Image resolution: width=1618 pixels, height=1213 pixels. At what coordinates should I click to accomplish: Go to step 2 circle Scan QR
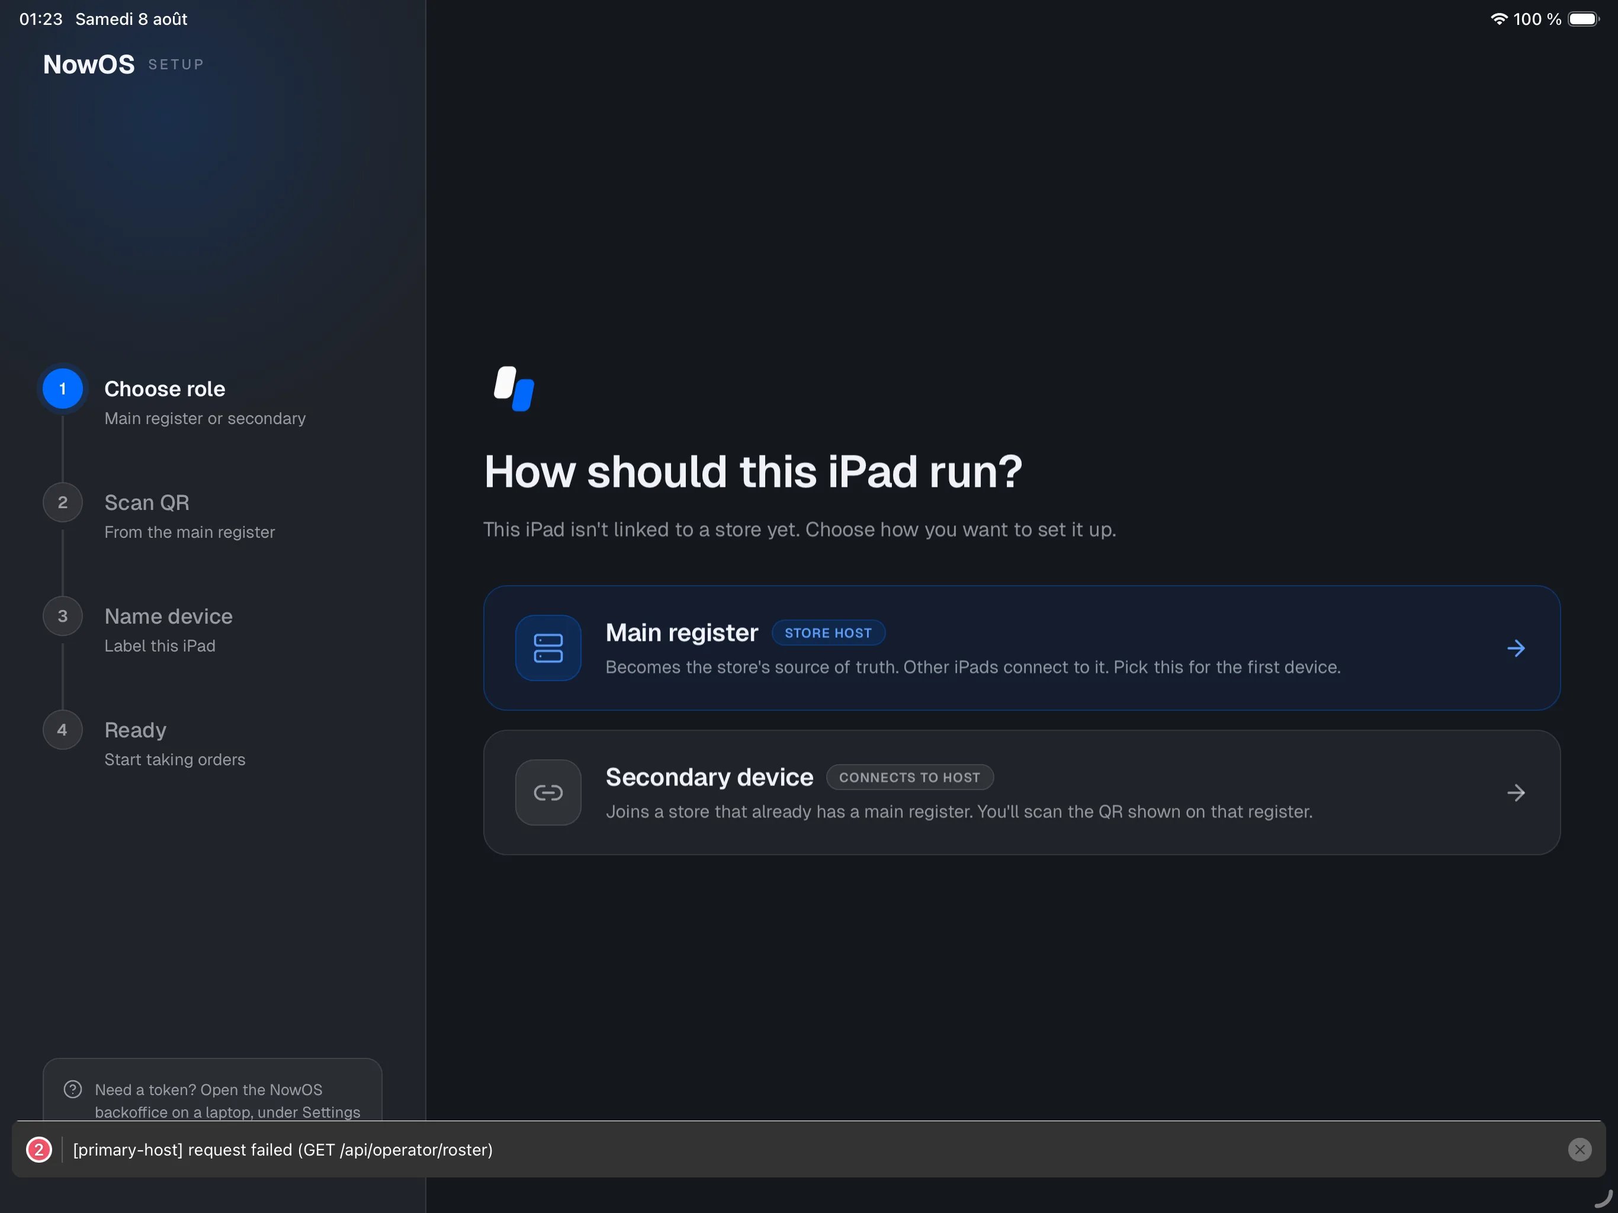coord(63,502)
